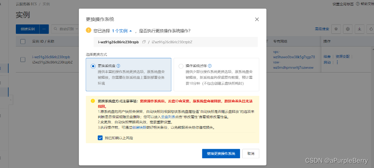Image resolution: width=374 pixels, height=168 pixels.
Task: Click 创建实例 button in background page
Action: point(28,29)
